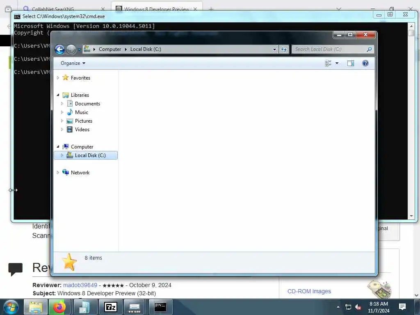Open Explorer help with the question mark icon
The width and height of the screenshot is (420, 315).
point(365,63)
